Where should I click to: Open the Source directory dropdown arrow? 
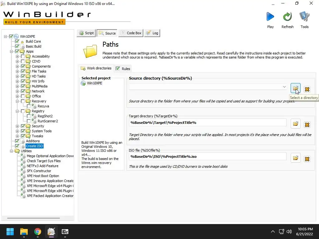[x=284, y=87]
